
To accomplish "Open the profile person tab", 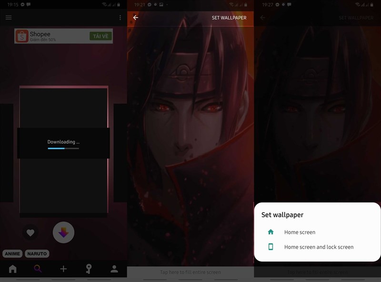I will [114, 269].
